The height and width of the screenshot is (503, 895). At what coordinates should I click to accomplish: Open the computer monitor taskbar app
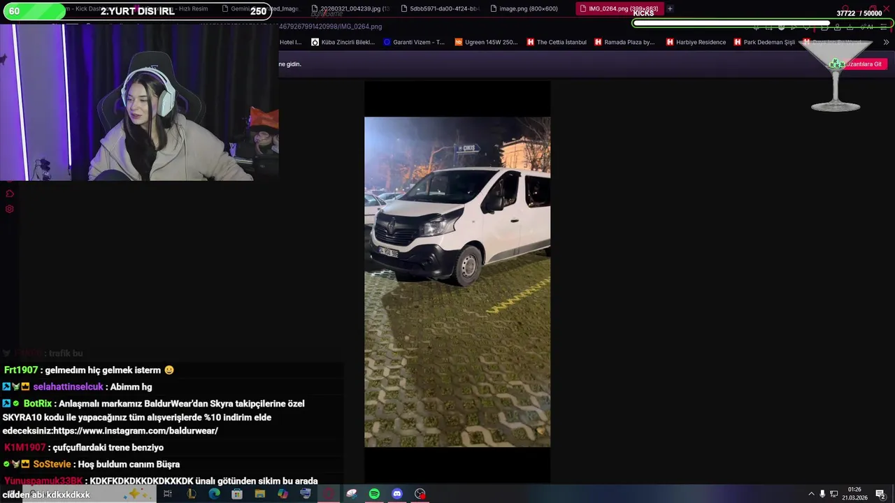pyautogui.click(x=306, y=494)
